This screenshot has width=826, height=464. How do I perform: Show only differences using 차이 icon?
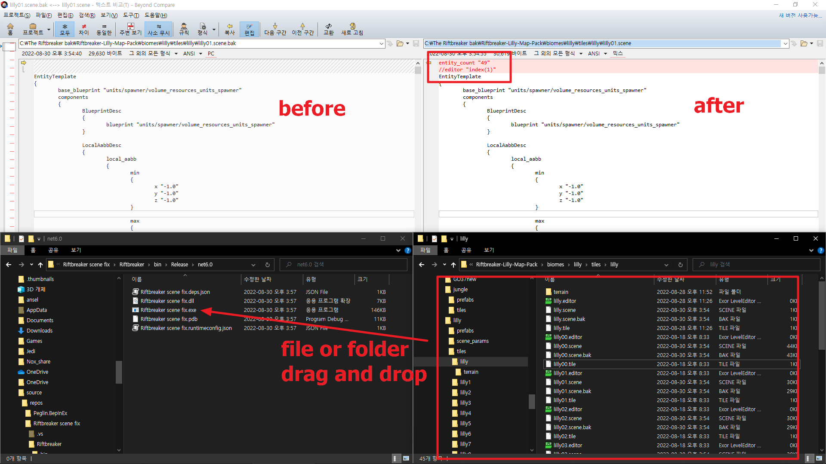coord(83,29)
